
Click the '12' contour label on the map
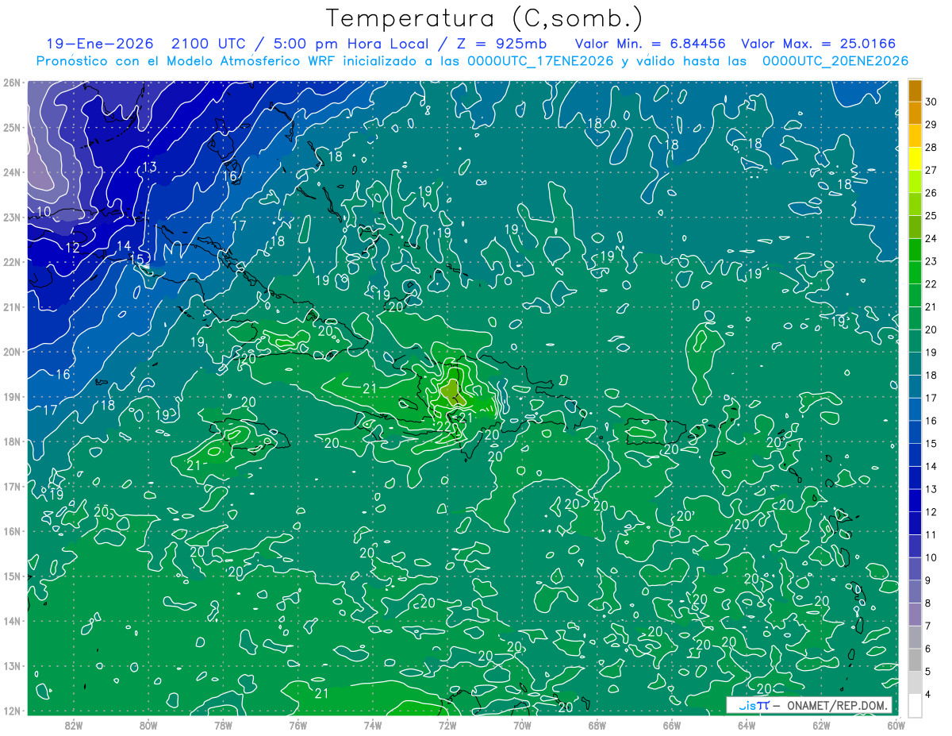tap(72, 248)
